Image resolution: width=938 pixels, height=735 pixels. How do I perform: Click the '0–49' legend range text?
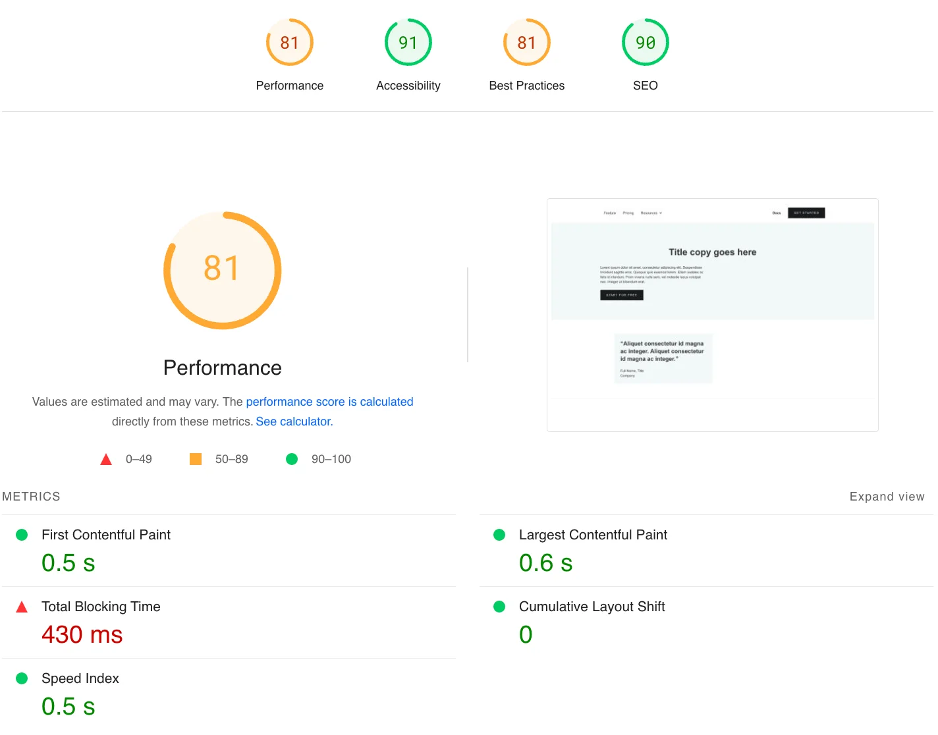139,459
